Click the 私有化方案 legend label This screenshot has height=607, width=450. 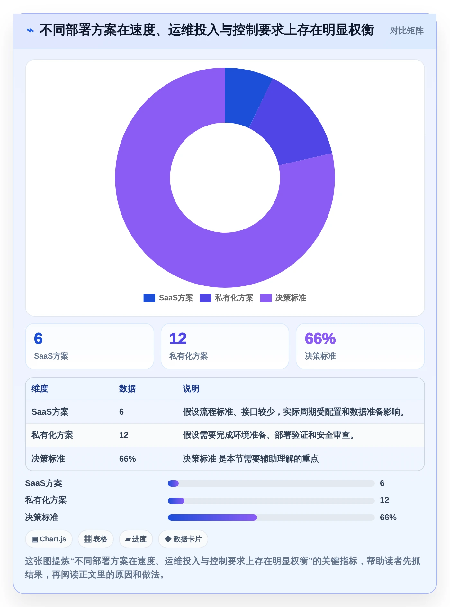point(234,298)
